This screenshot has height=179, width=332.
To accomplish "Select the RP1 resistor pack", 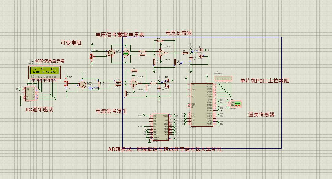I will point(223,78).
